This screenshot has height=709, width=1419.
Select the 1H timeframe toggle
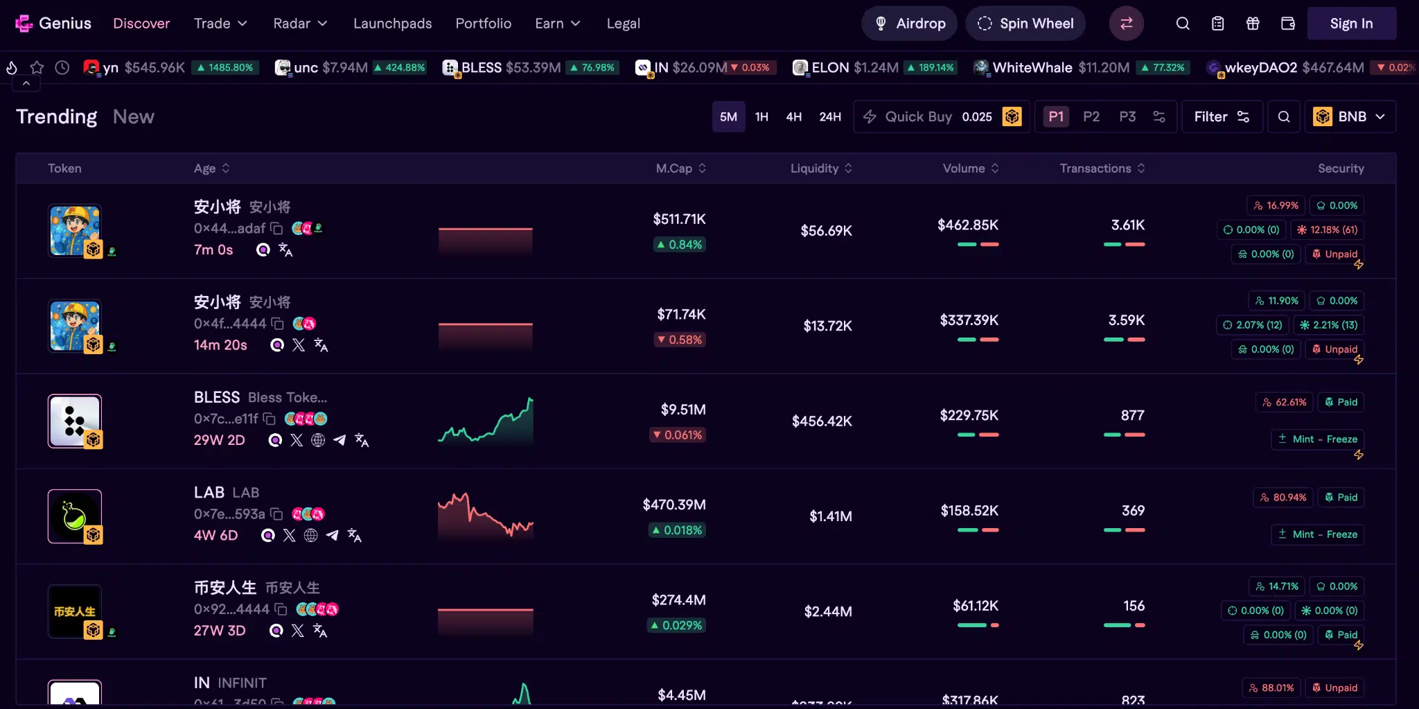click(761, 116)
